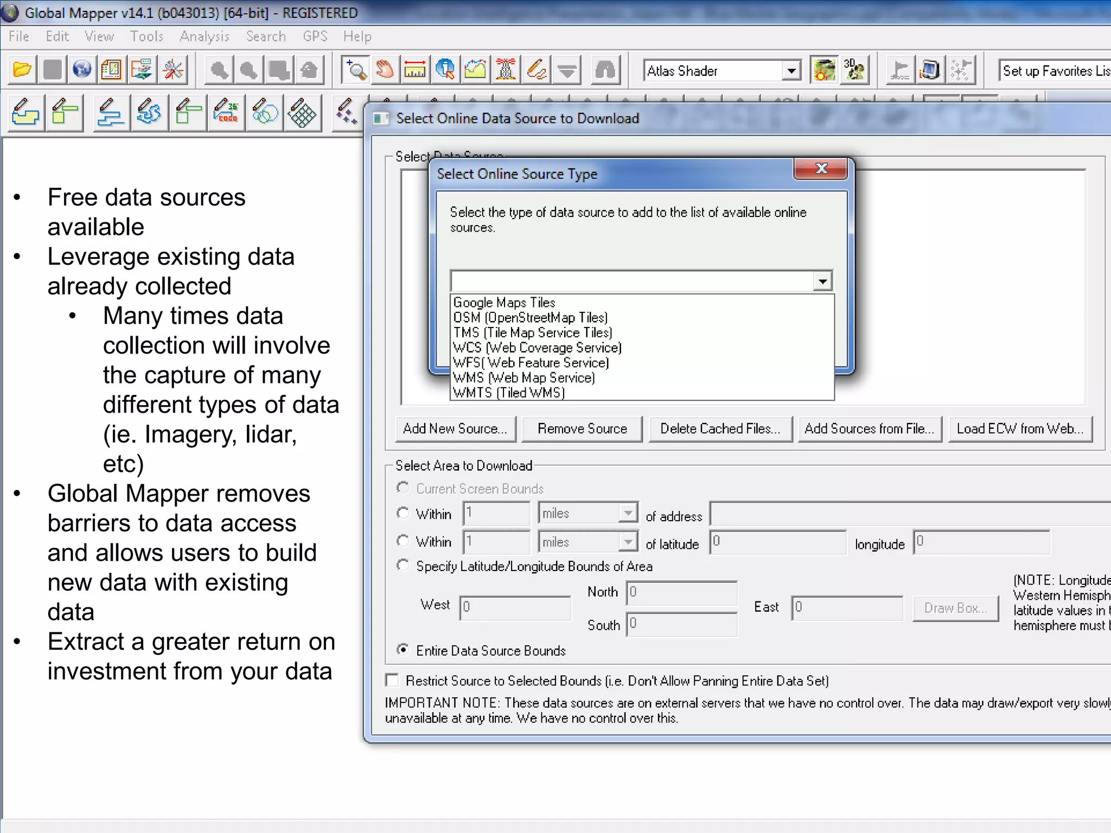Click the of address input field
Image resolution: width=1111 pixels, height=833 pixels.
(x=910, y=514)
